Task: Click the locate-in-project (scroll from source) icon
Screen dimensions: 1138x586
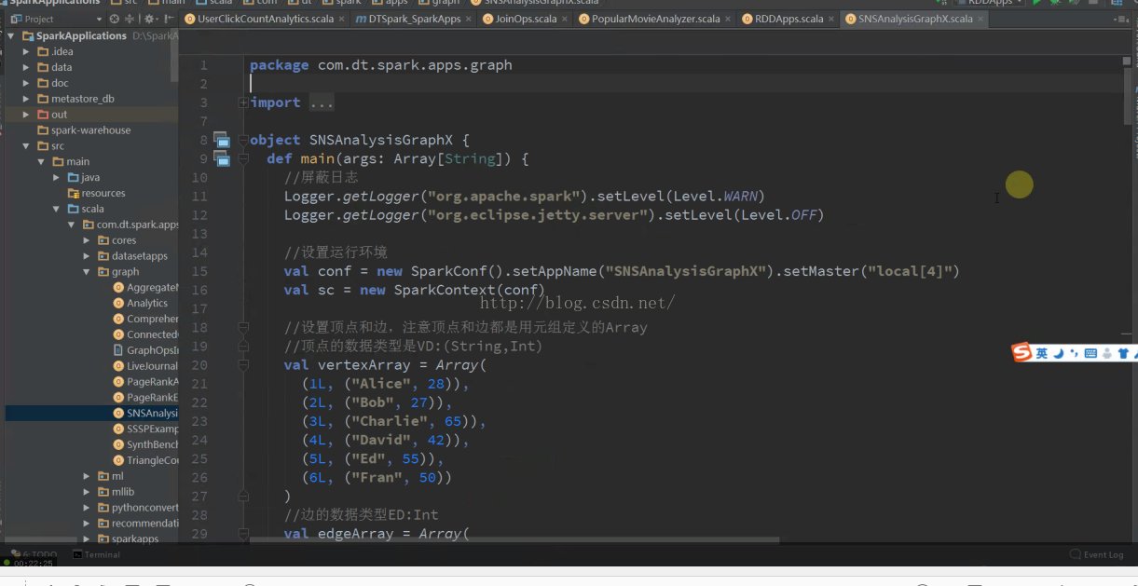Action: 114,19
